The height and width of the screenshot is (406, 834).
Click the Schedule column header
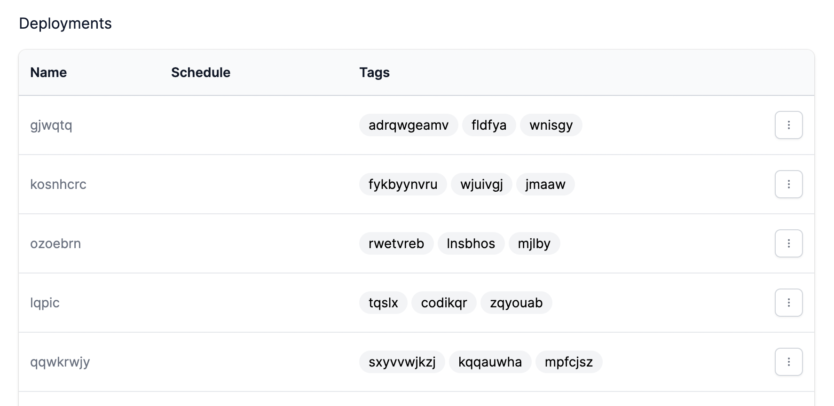point(201,72)
